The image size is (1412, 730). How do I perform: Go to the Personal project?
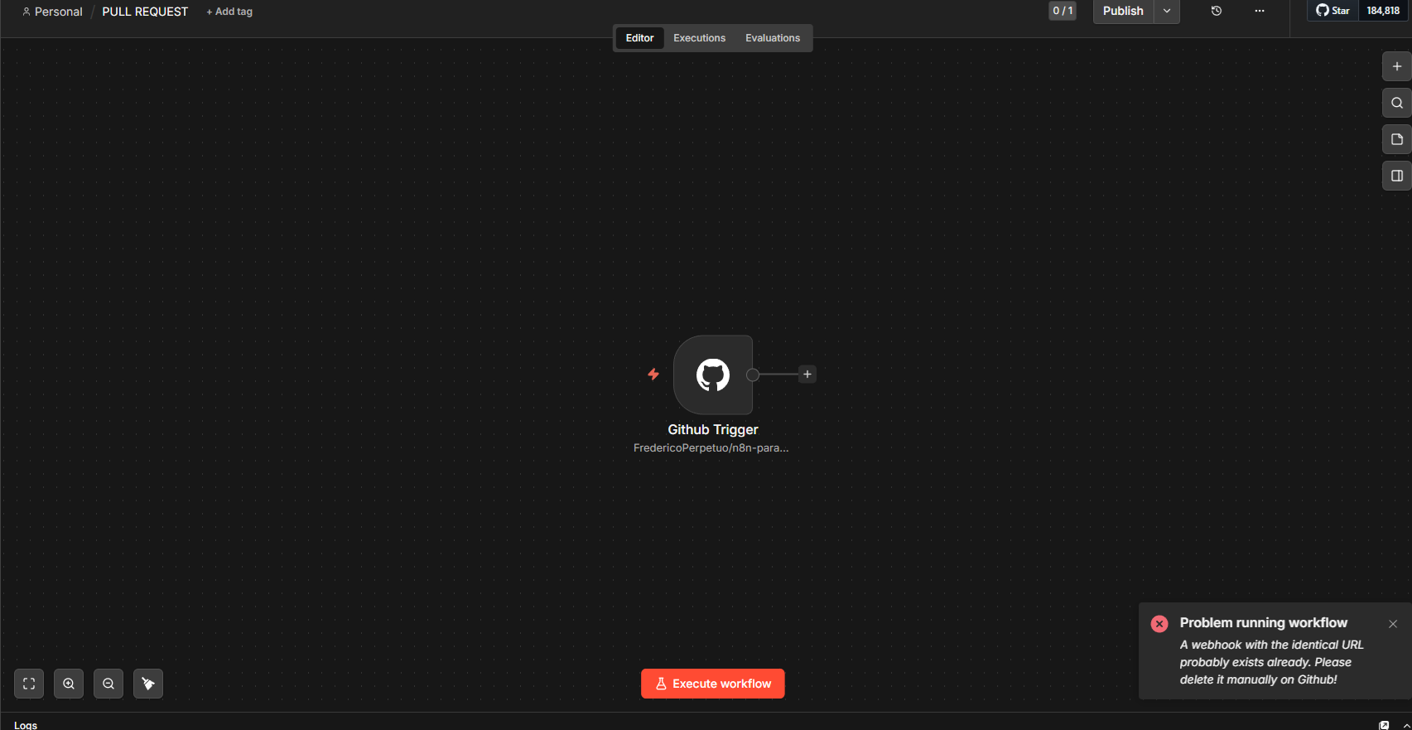pos(52,12)
